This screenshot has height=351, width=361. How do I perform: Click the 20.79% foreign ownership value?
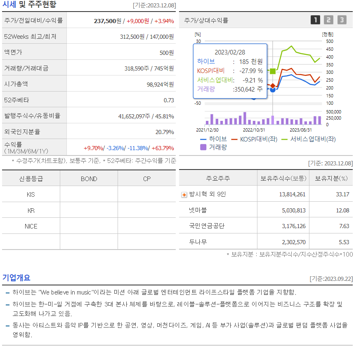coord(165,132)
